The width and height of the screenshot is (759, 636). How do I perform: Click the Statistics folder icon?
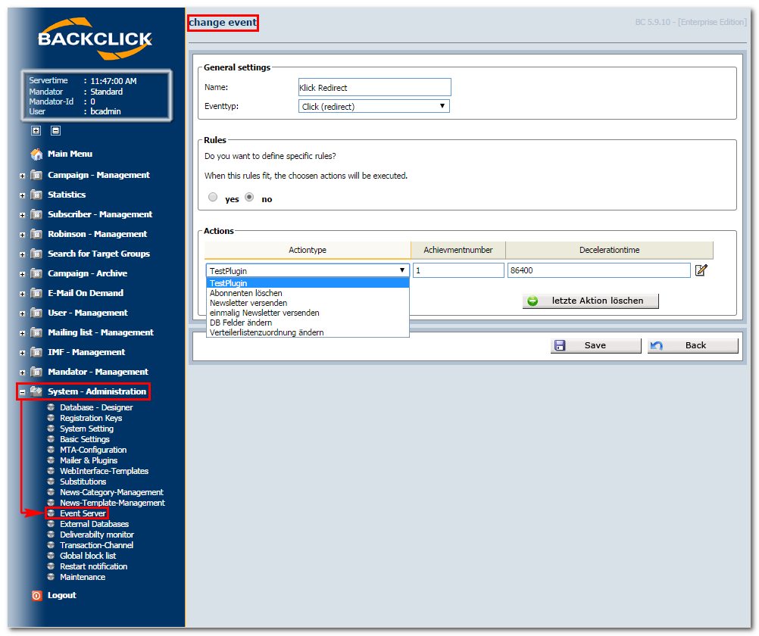36,195
